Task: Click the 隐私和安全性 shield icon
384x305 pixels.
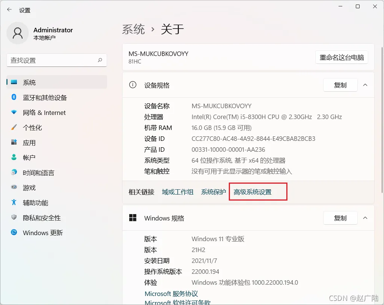Action: [x=14, y=217]
